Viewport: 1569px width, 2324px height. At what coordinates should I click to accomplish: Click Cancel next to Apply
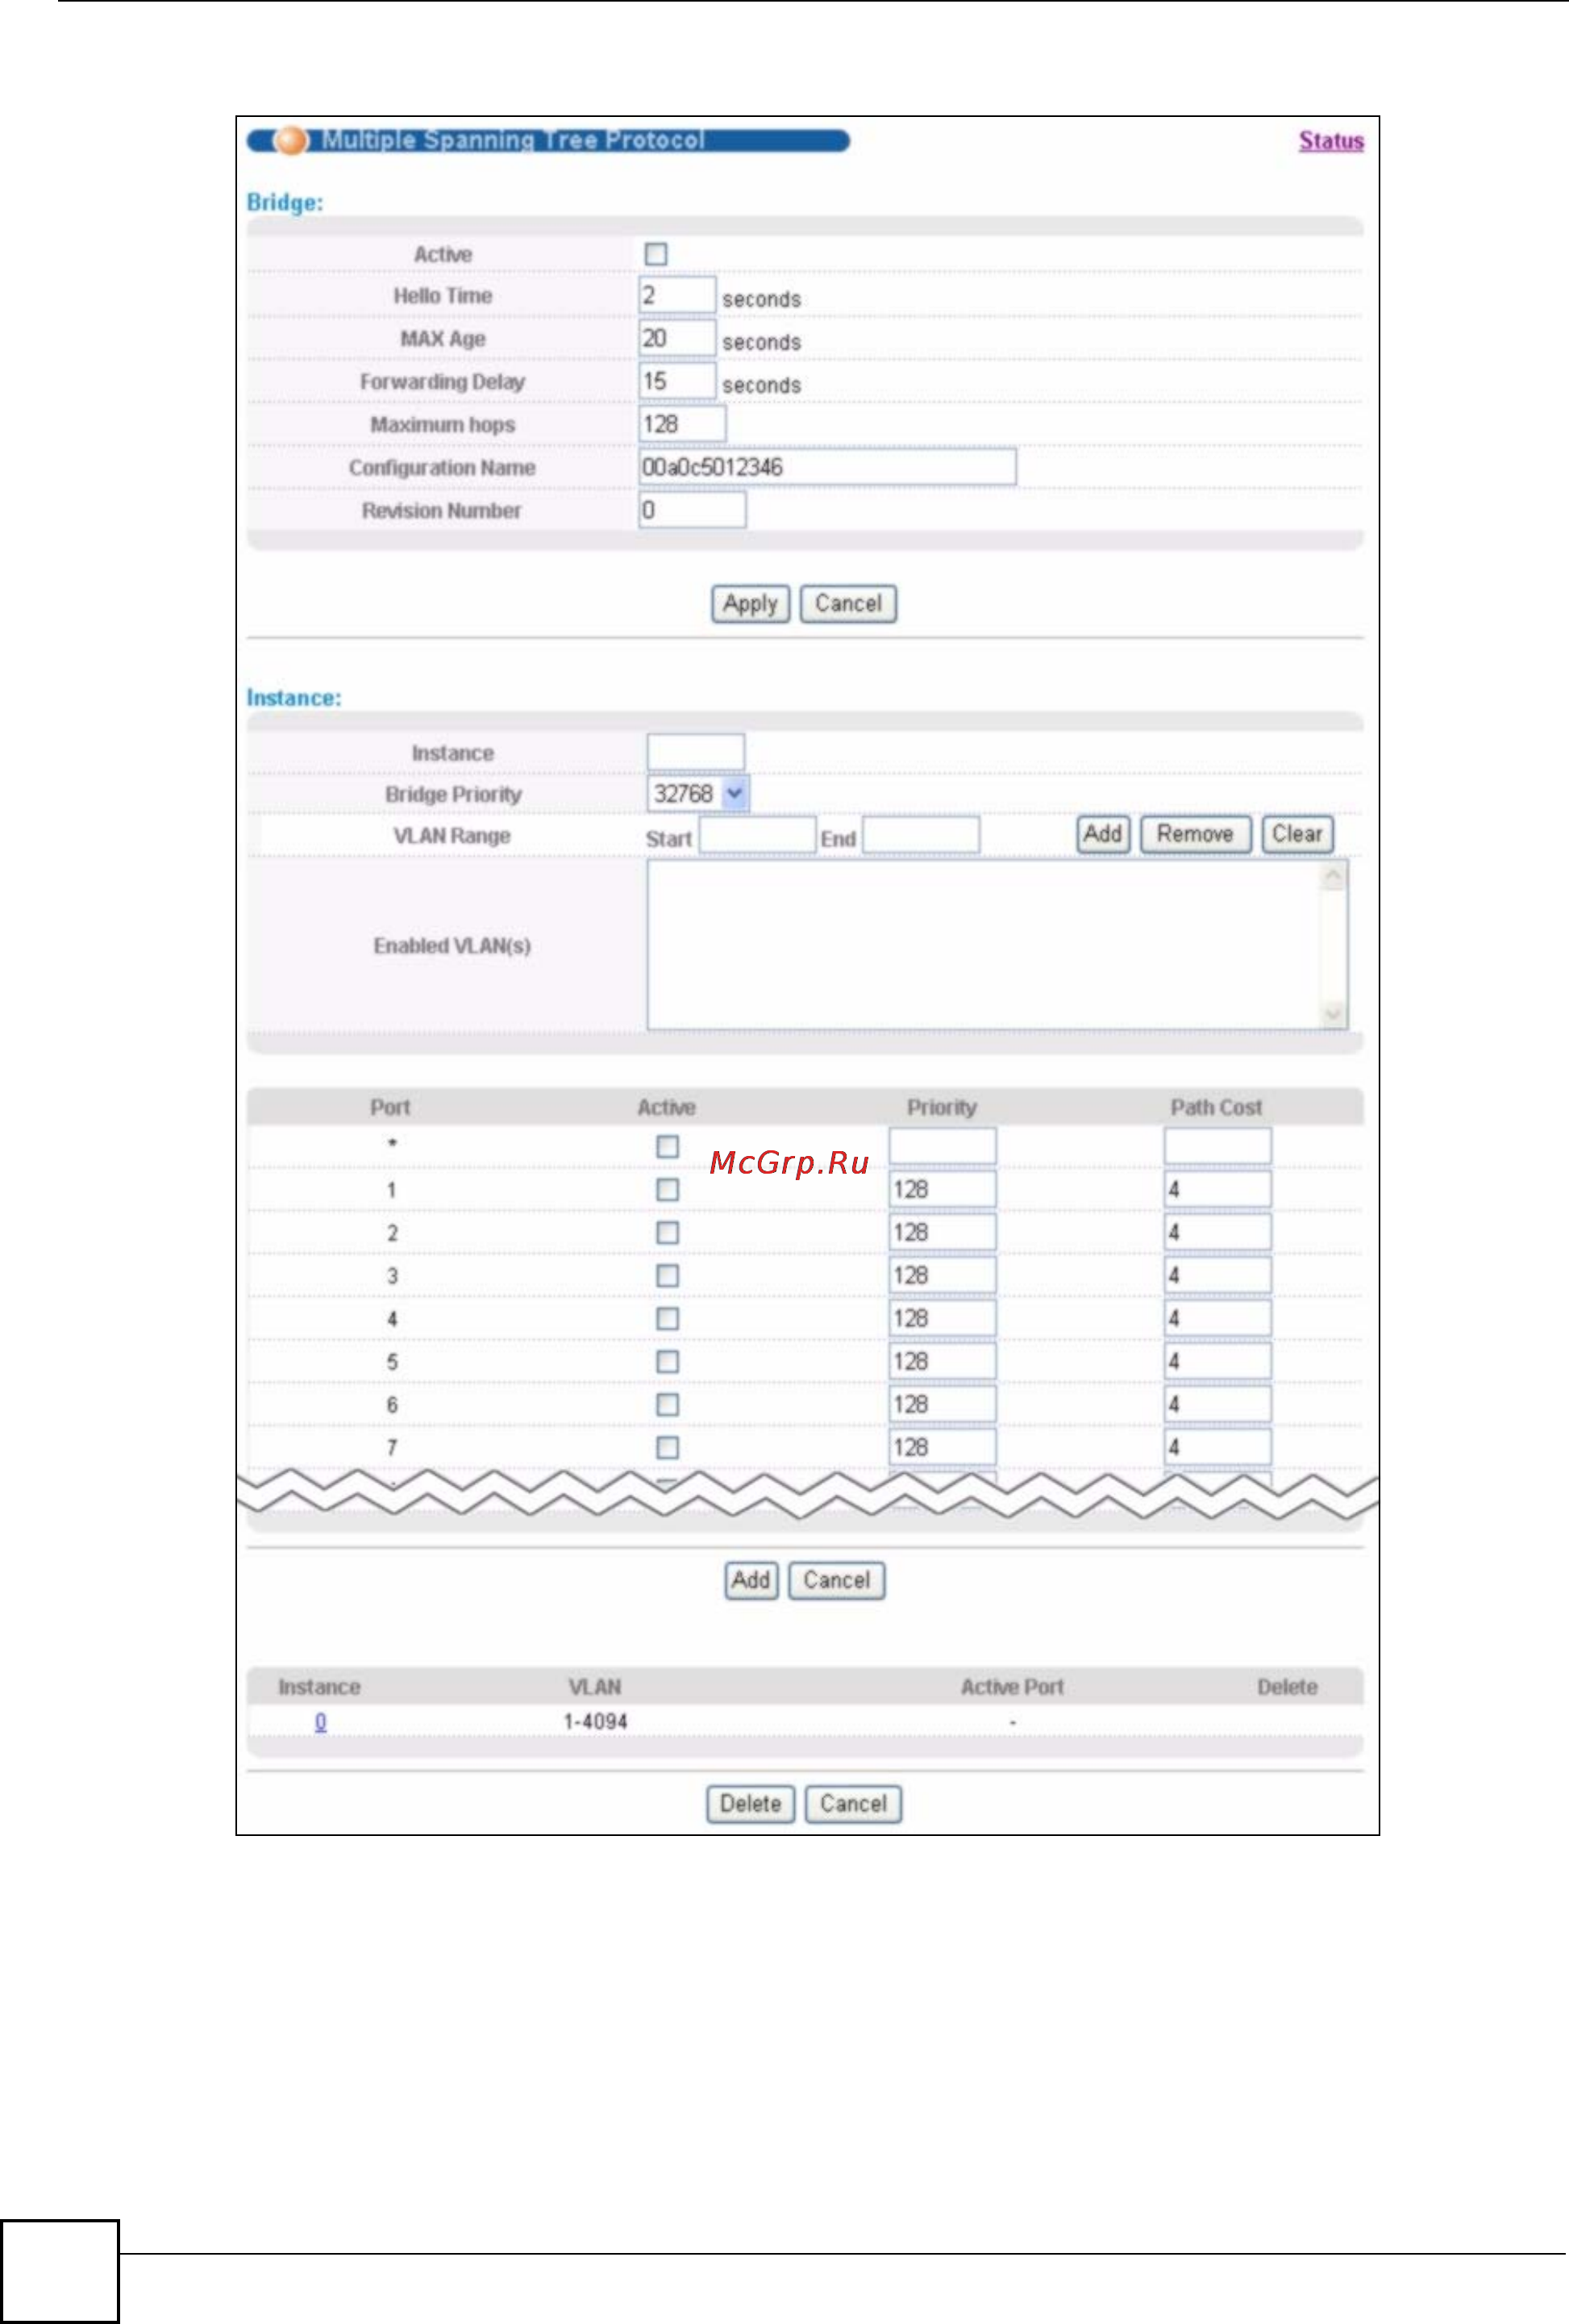click(848, 604)
